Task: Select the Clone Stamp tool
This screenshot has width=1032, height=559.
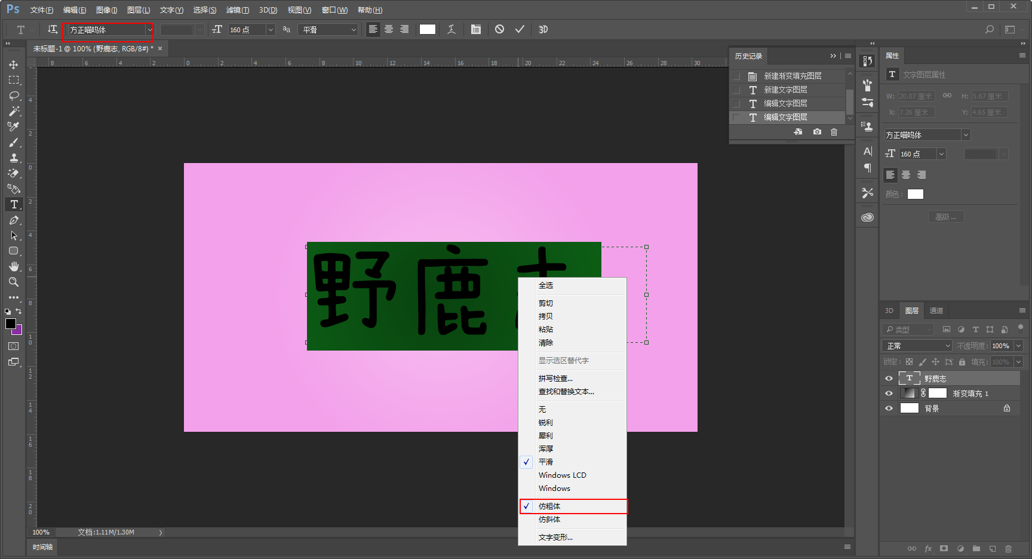Action: (14, 158)
